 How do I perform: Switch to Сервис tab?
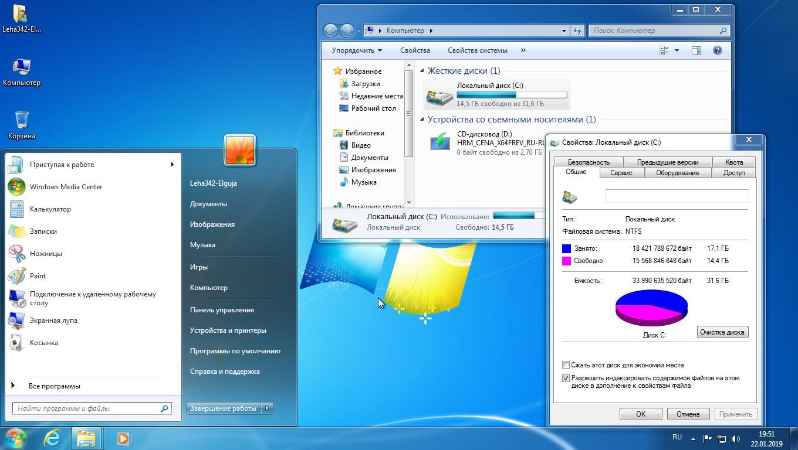[621, 173]
